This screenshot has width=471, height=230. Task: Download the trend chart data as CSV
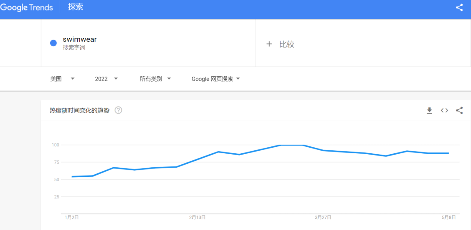pos(430,111)
